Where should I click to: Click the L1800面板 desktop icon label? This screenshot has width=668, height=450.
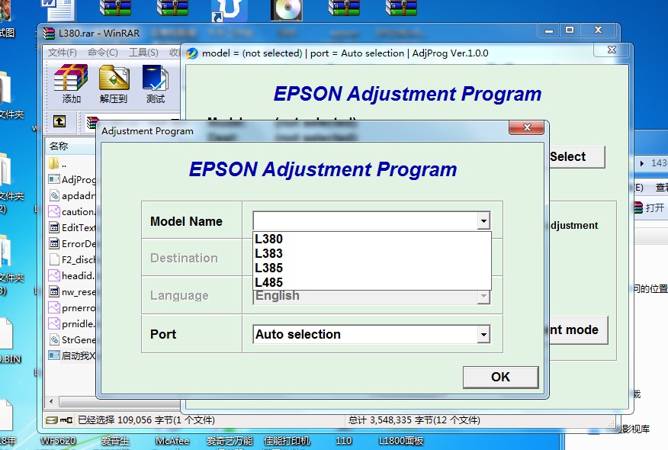[401, 441]
